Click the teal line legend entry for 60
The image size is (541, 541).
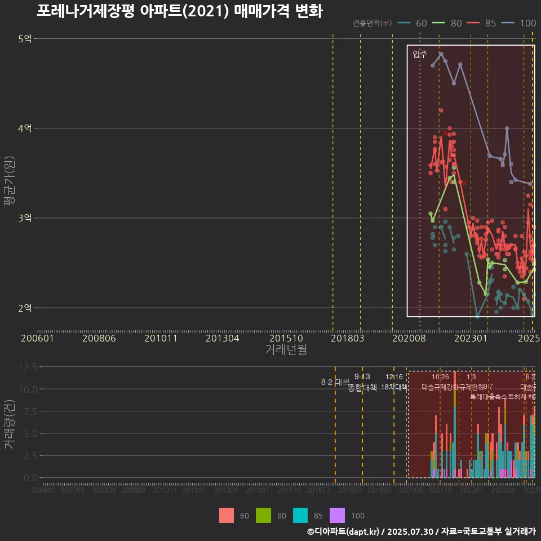(x=413, y=23)
